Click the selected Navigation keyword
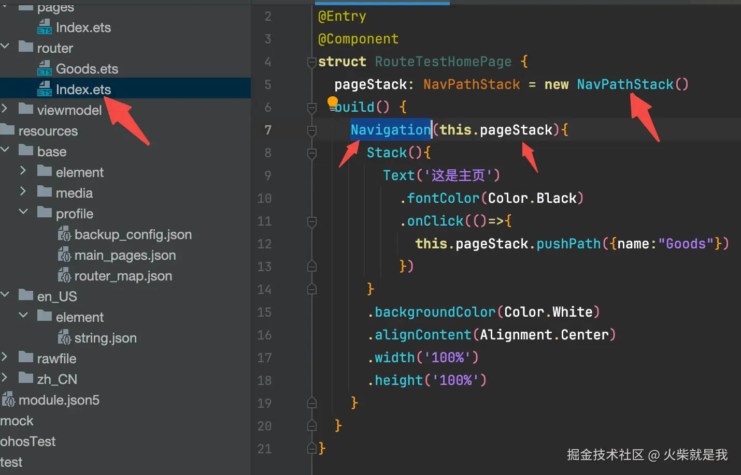 tap(391, 130)
